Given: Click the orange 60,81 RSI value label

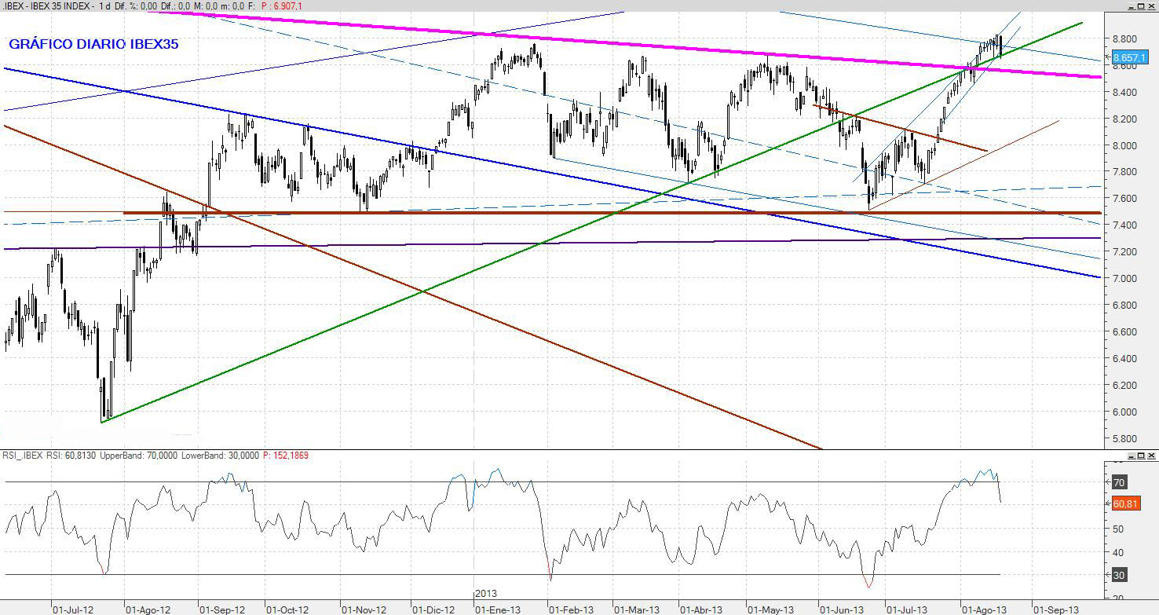Looking at the screenshot, I should coord(1124,504).
